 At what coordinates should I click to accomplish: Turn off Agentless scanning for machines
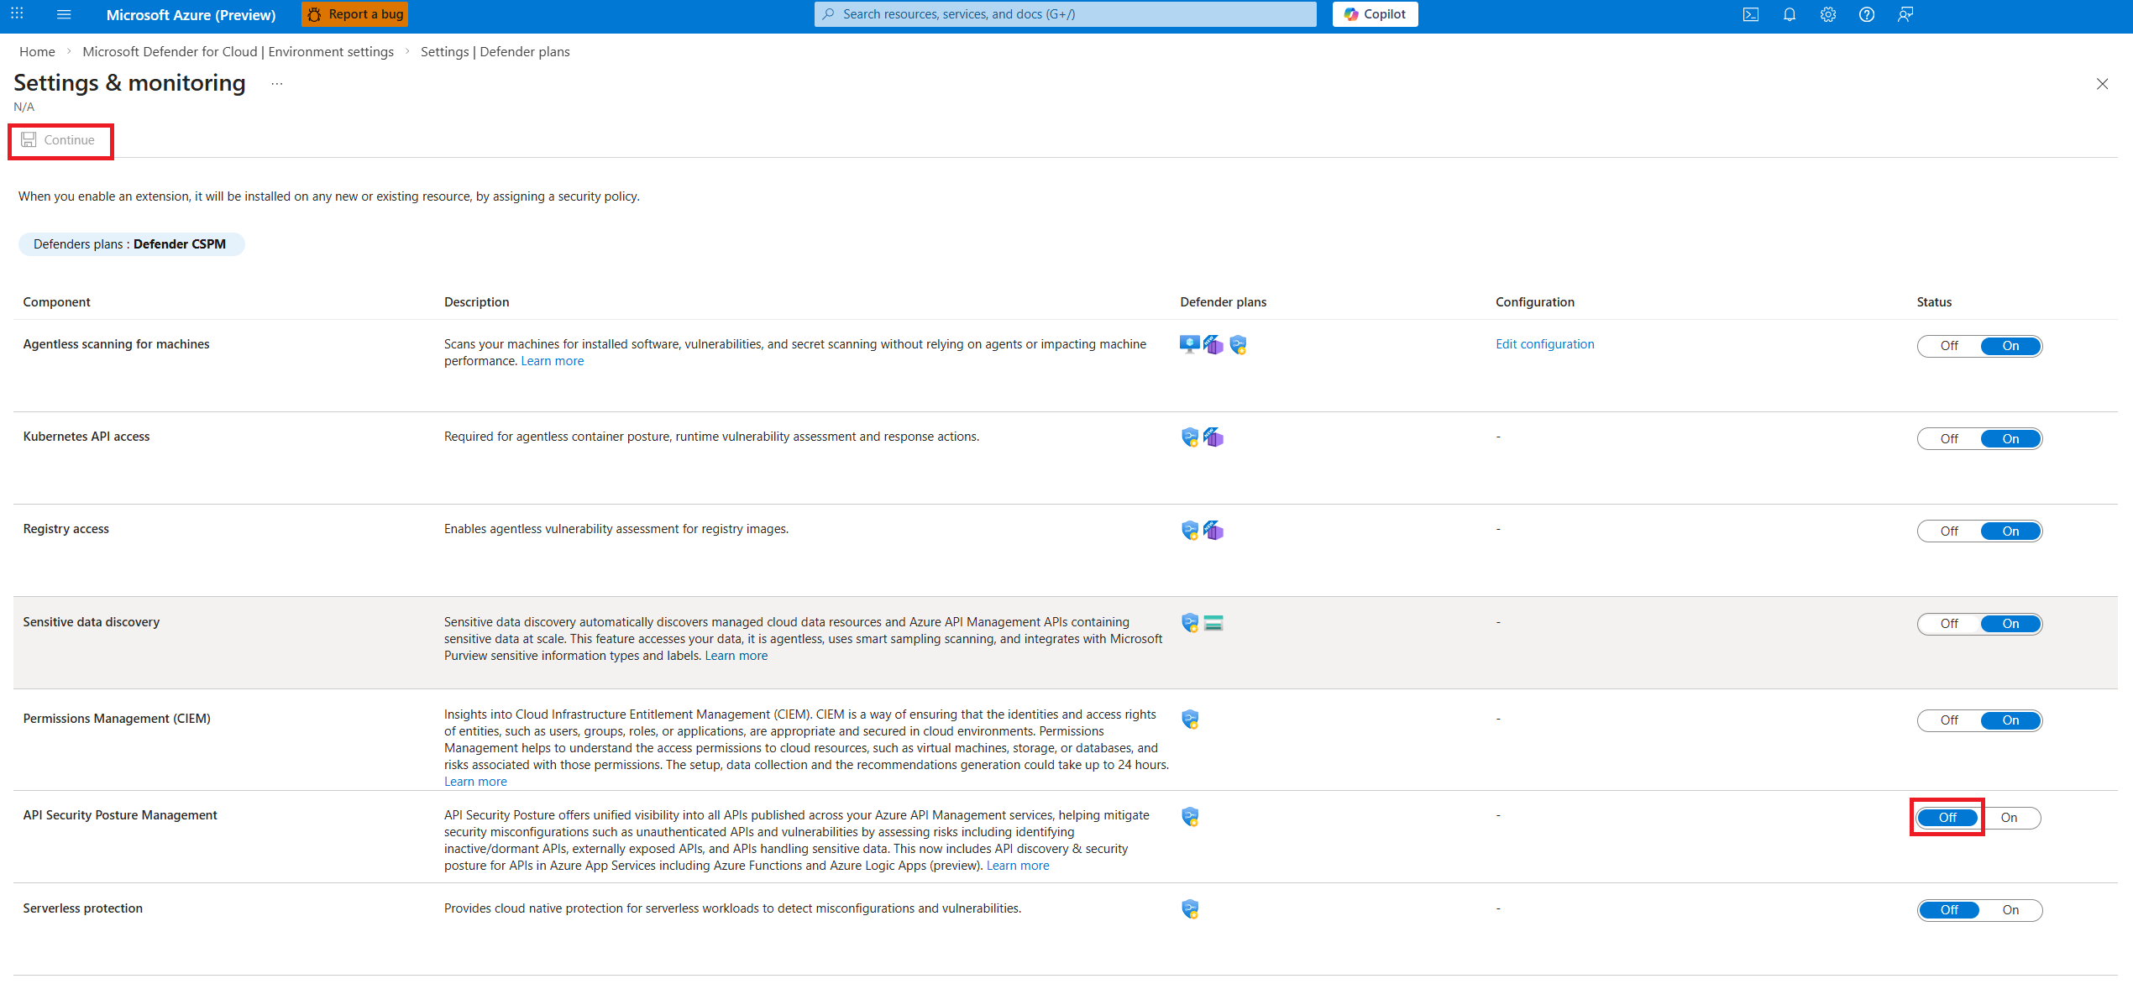point(1949,346)
